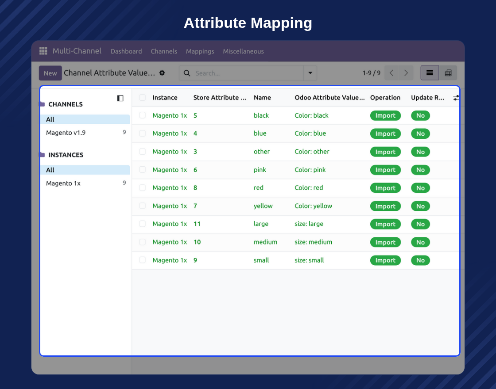Click store attribute value '10'

[197, 242]
